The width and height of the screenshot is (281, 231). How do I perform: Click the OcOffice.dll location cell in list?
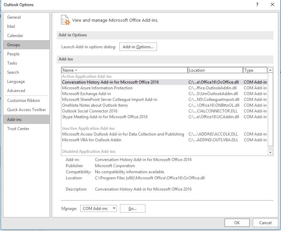coord(214,82)
